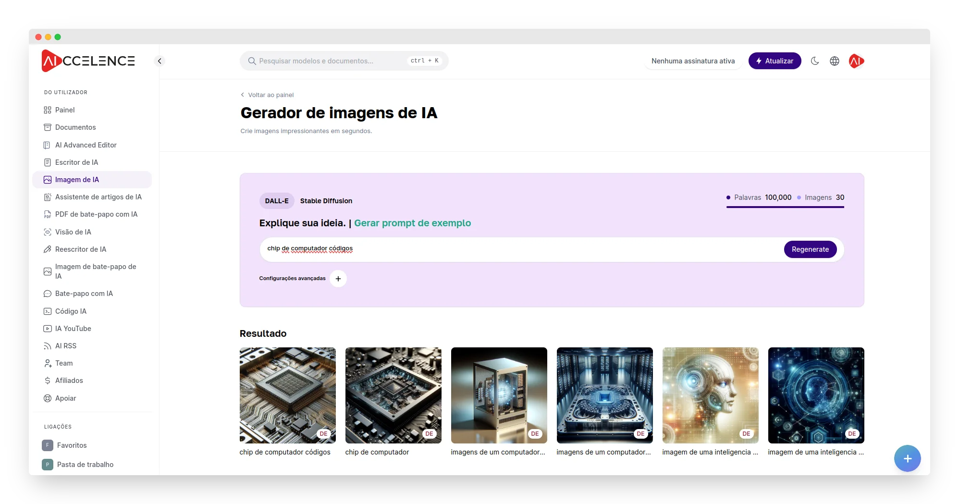The height and width of the screenshot is (504, 959).
Task: Switch to Stable Diffusion tab
Action: click(x=326, y=201)
